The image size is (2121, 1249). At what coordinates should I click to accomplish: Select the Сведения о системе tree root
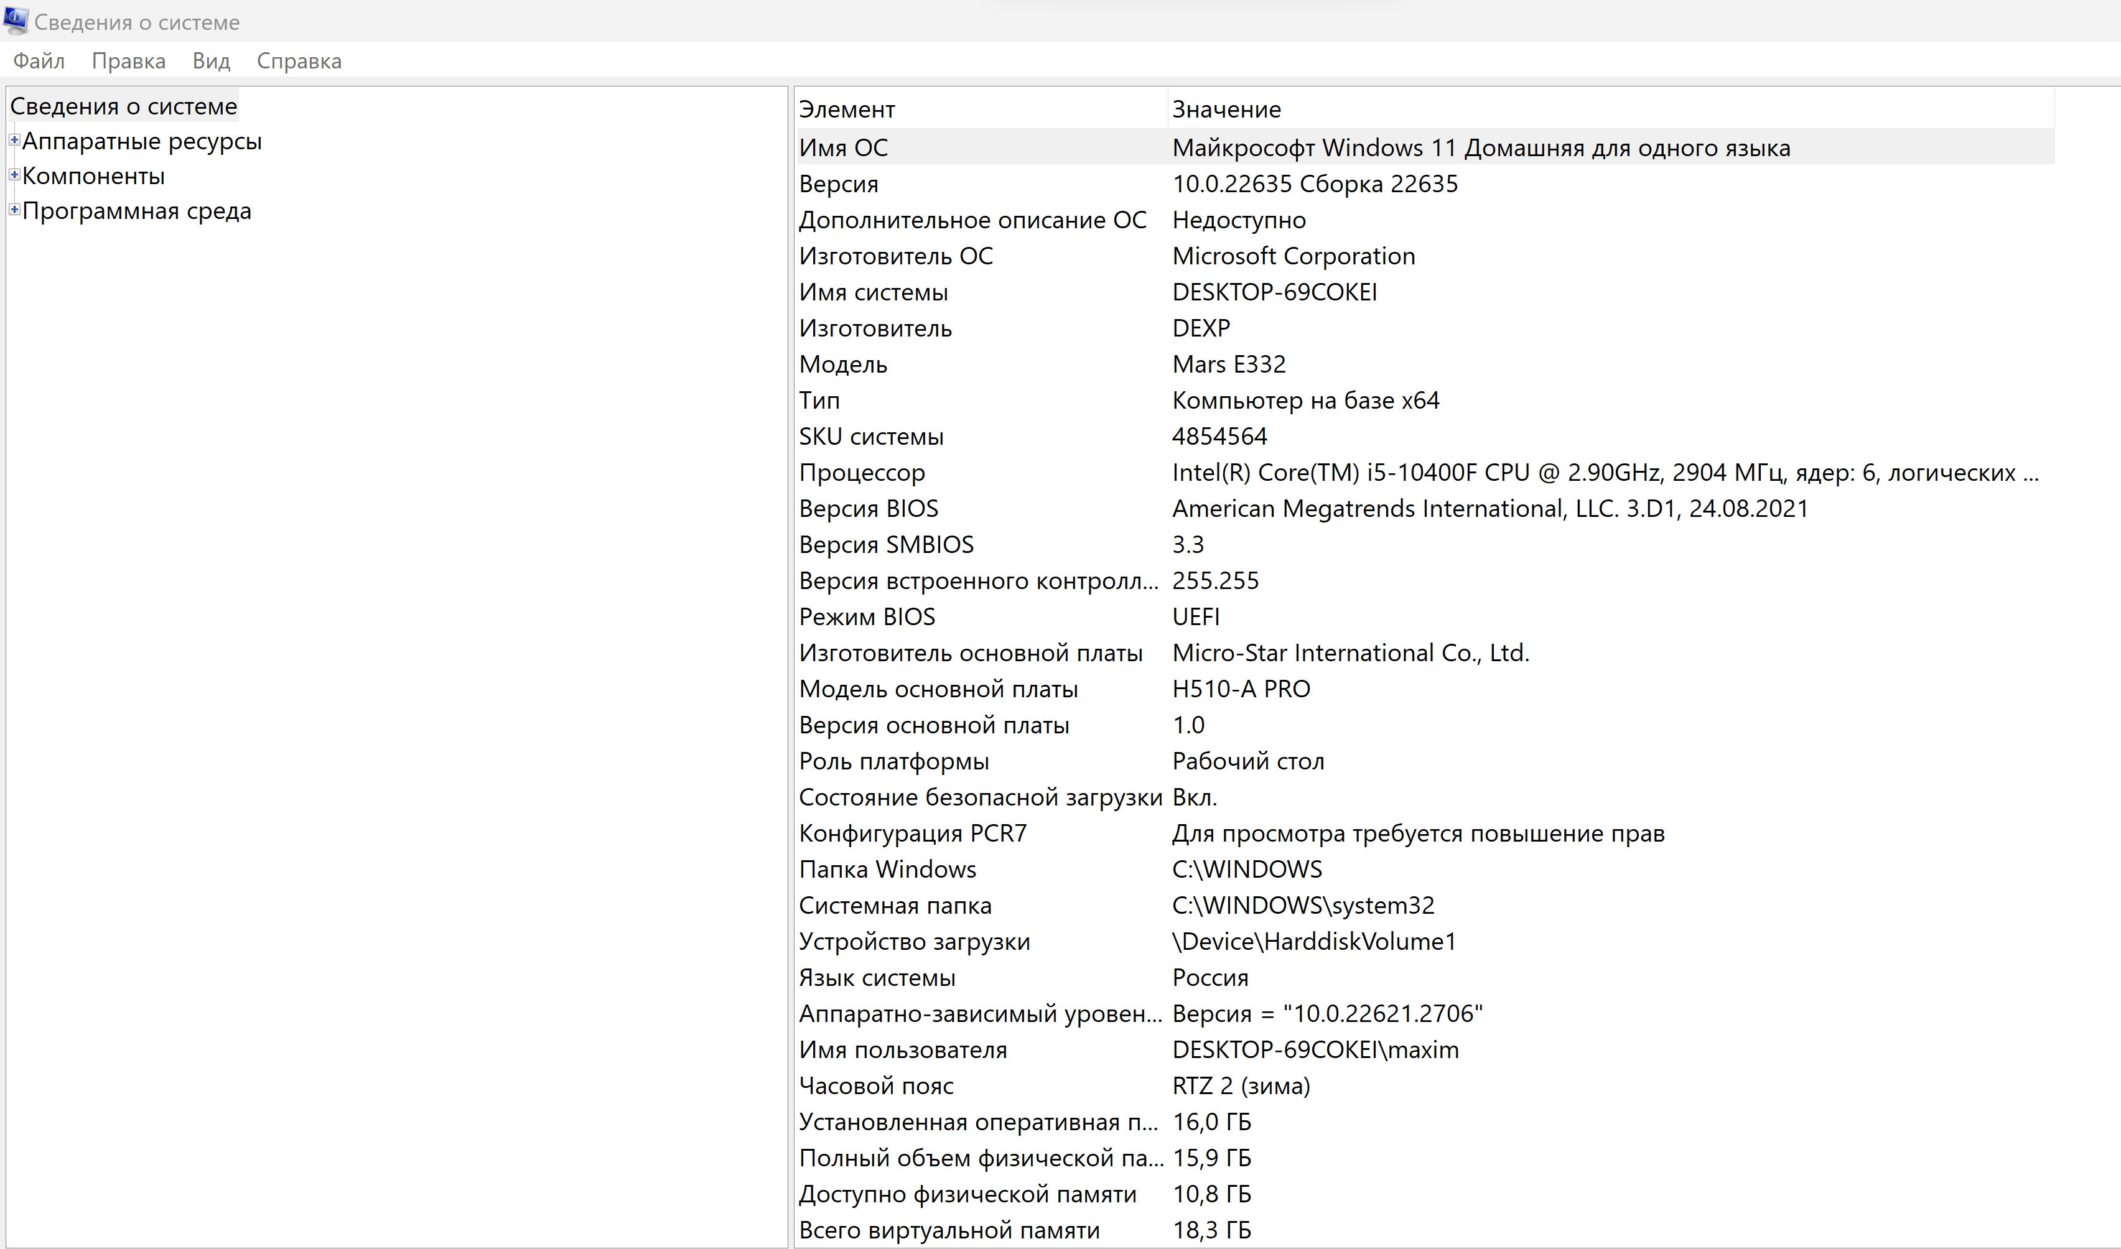pyautogui.click(x=124, y=106)
